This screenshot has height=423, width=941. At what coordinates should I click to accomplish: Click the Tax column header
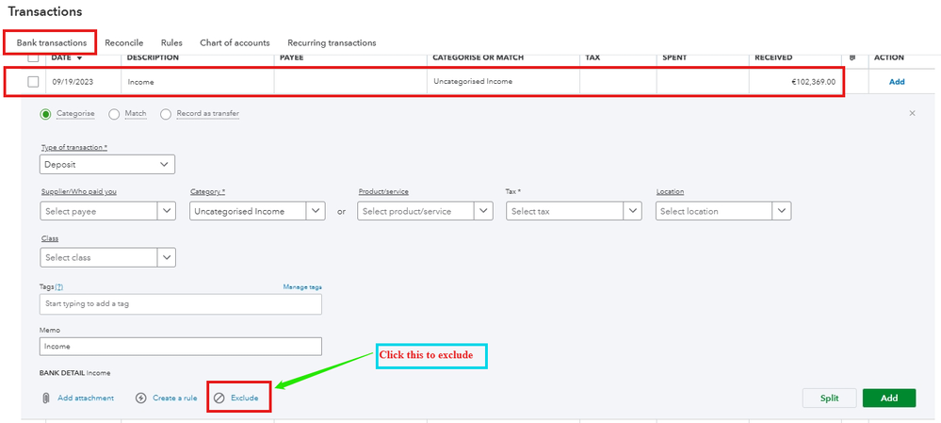592,57
